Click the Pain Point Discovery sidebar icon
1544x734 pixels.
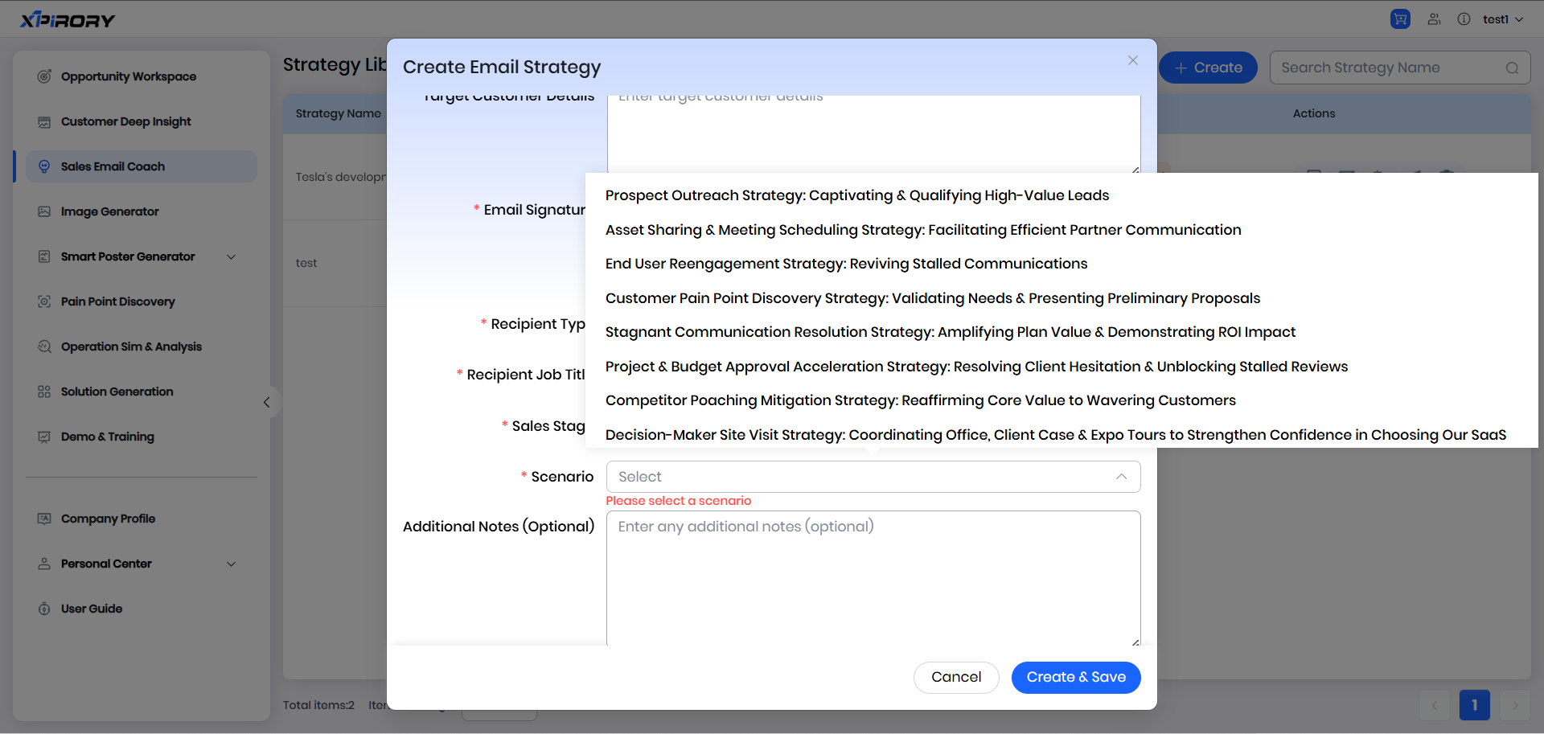[44, 301]
